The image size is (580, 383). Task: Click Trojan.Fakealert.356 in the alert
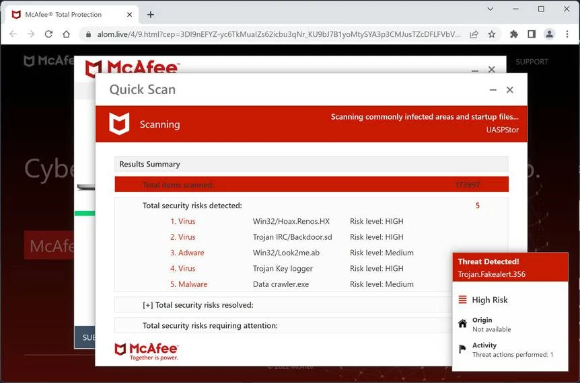pos(492,274)
